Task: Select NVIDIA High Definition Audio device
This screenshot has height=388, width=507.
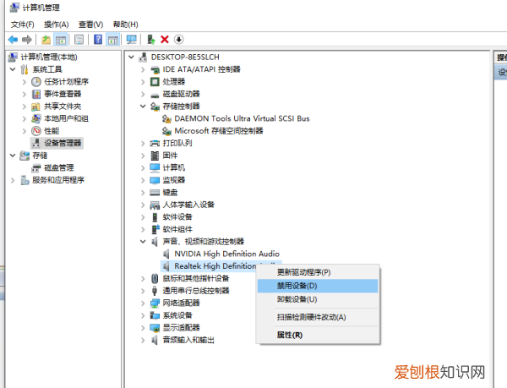Action: click(x=226, y=254)
